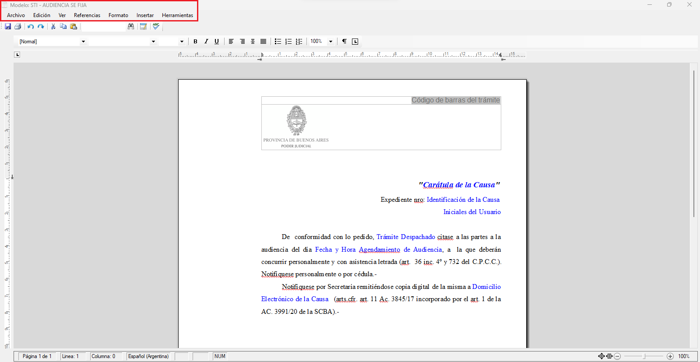Open the Archivo menu
The image size is (700, 362).
16,15
